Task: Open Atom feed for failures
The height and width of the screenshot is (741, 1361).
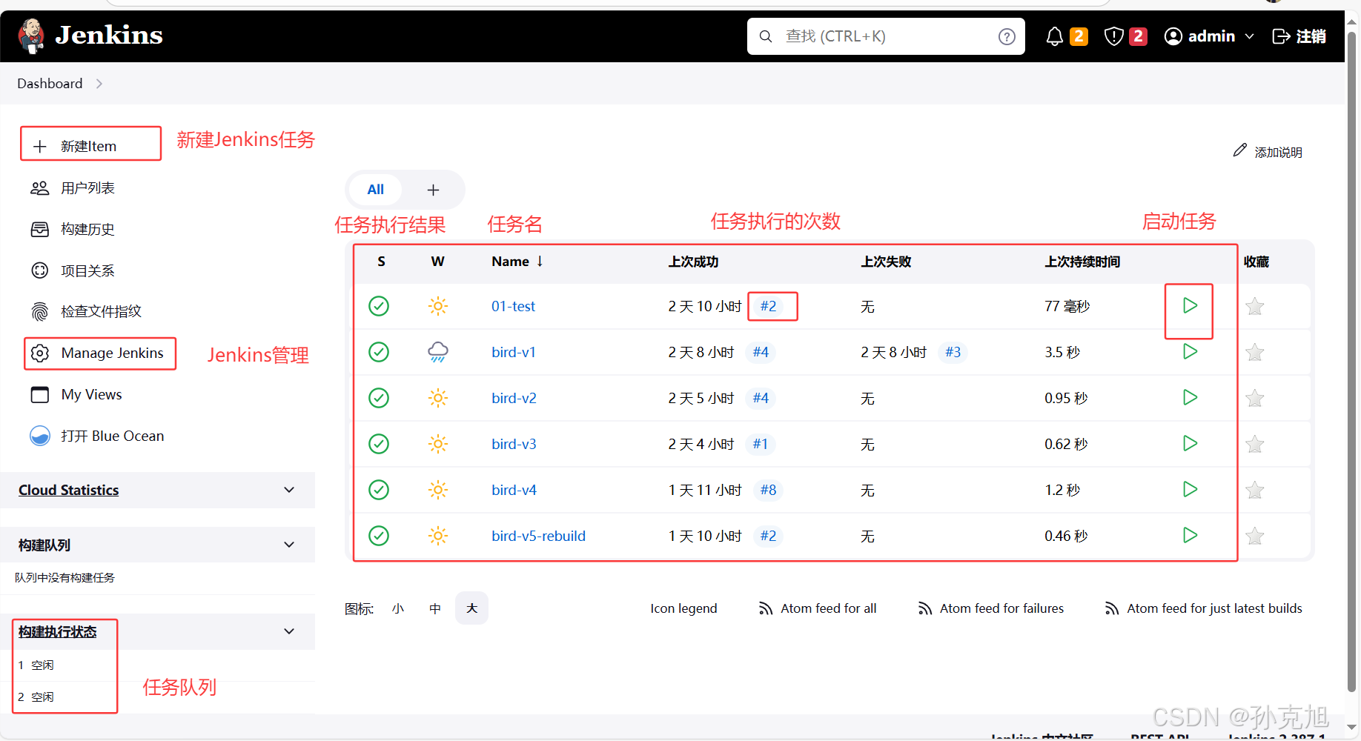Action: click(x=990, y=608)
